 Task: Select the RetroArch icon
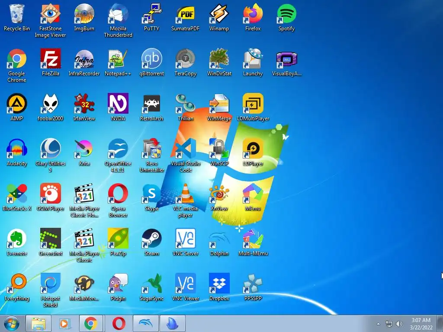click(152, 104)
